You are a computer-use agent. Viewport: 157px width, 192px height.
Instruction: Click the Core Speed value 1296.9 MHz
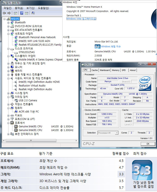(107, 114)
